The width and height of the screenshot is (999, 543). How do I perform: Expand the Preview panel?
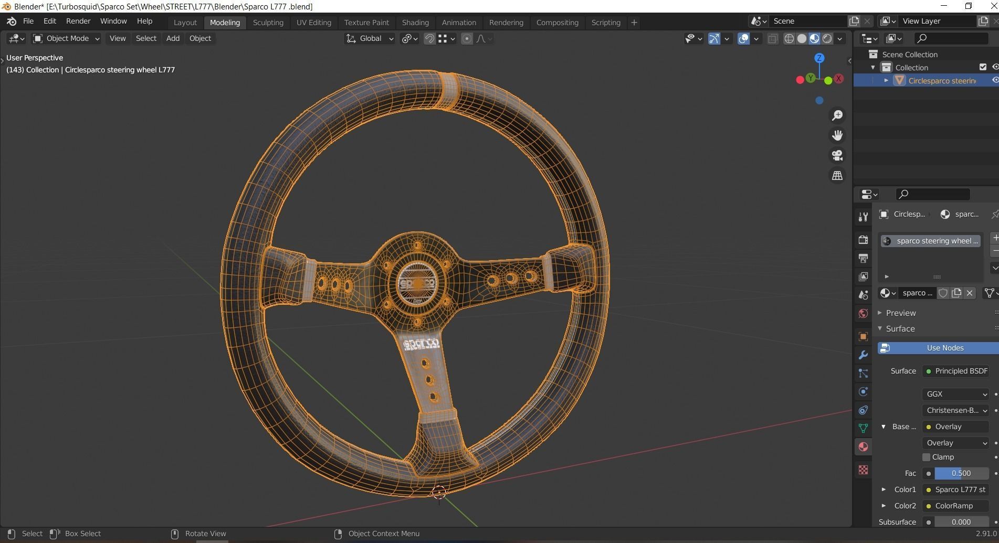click(x=901, y=313)
